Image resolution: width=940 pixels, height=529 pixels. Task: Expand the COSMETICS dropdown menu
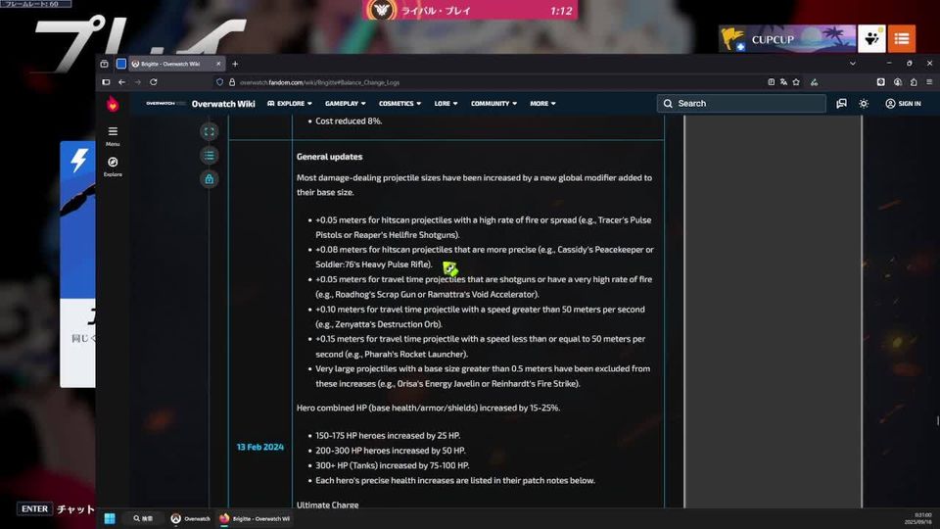click(399, 103)
